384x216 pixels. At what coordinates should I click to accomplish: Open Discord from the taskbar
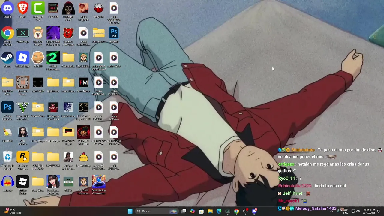pos(254,211)
